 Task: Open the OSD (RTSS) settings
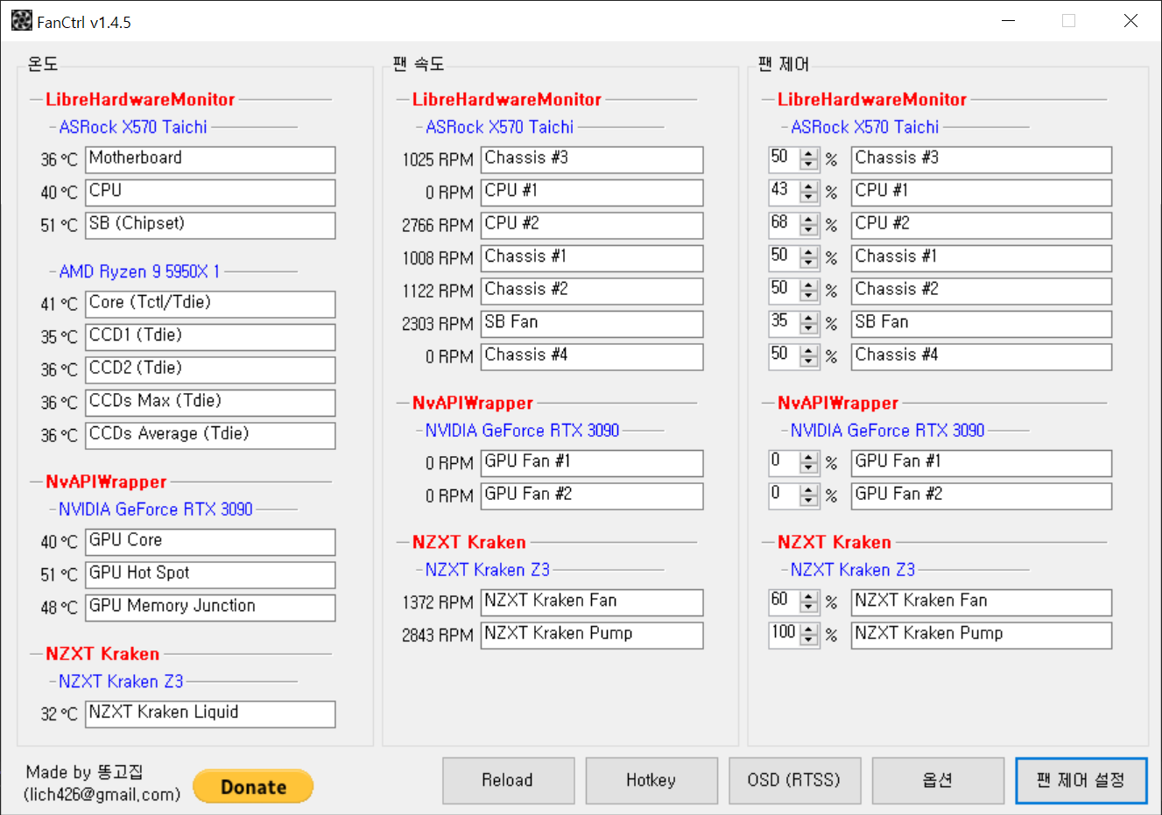[794, 780]
